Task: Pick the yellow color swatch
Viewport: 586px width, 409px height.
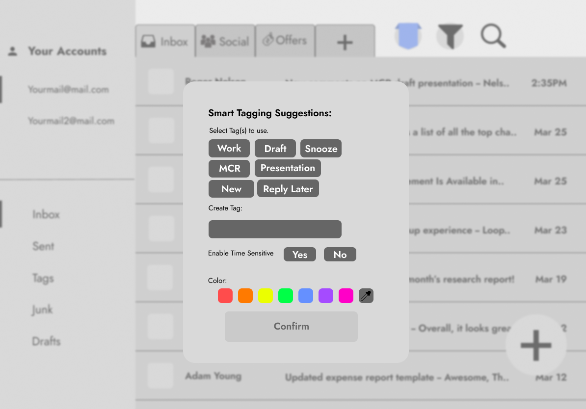Action: point(266,296)
